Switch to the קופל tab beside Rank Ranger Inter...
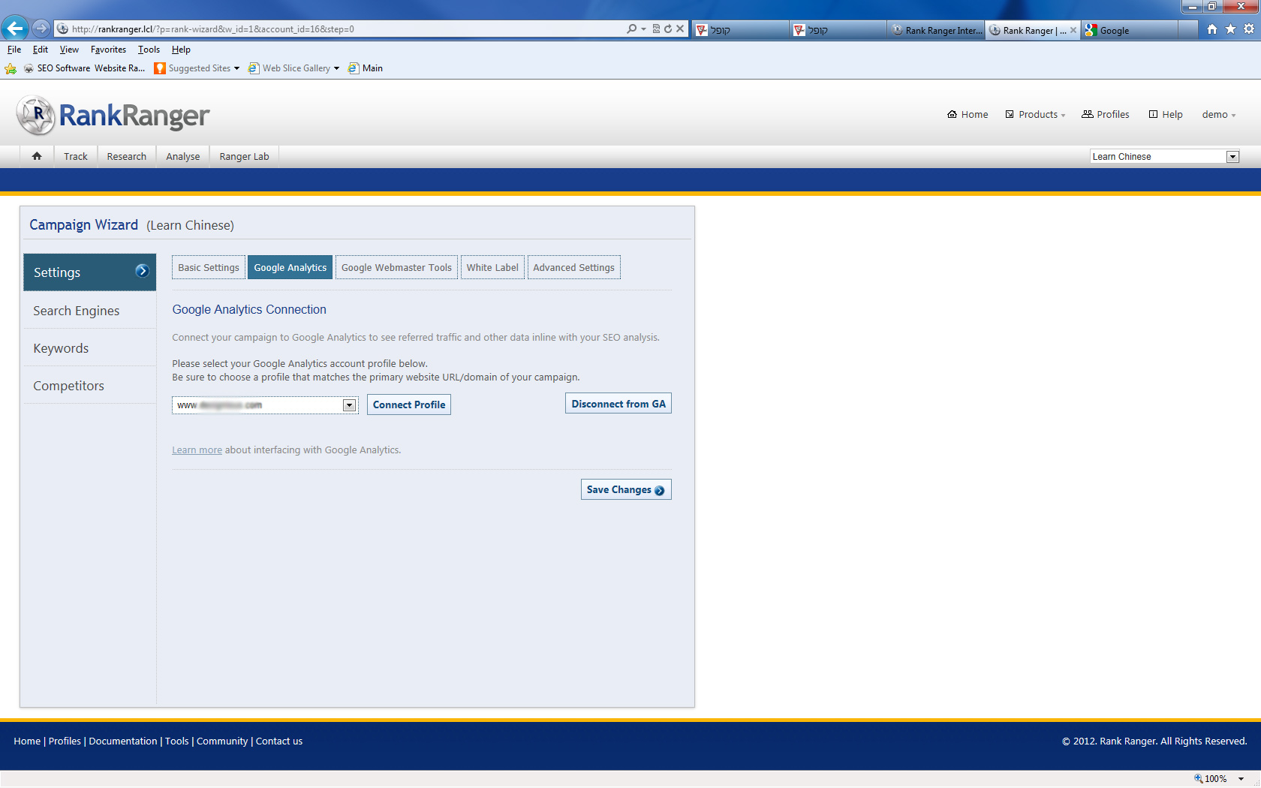The width and height of the screenshot is (1261, 788). (838, 30)
